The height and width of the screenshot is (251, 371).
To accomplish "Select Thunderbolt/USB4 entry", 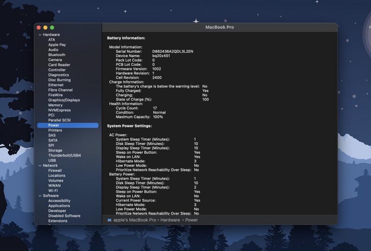I will [64, 156].
